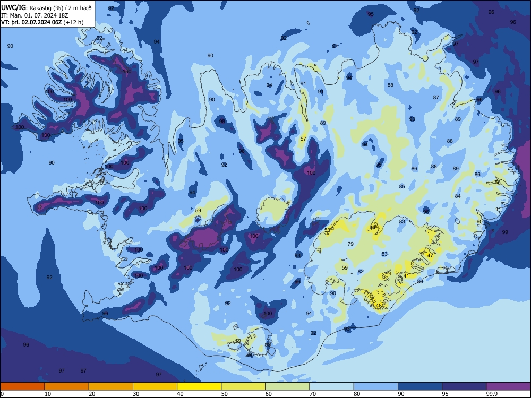Click the bright yellow 40–50 legend swatch

pyautogui.click(x=199, y=386)
